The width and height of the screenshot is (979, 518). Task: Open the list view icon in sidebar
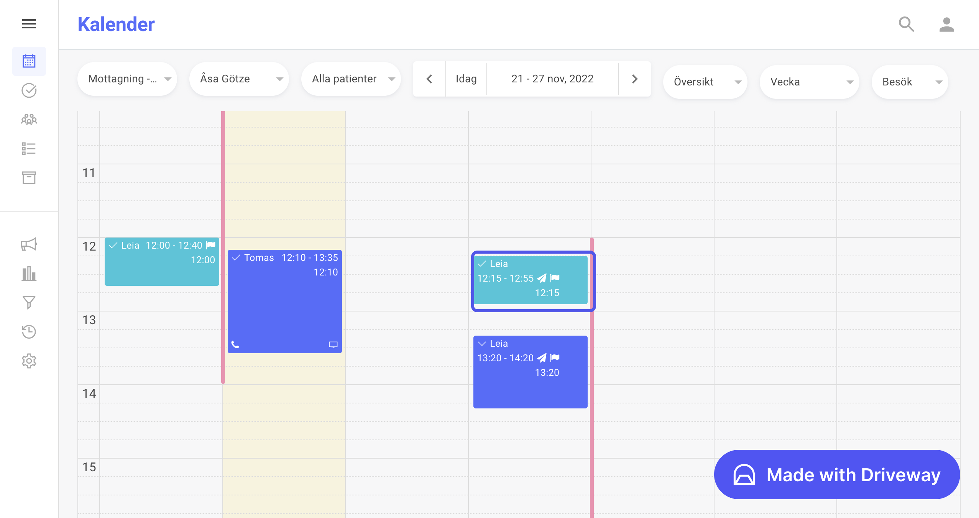[x=29, y=149]
